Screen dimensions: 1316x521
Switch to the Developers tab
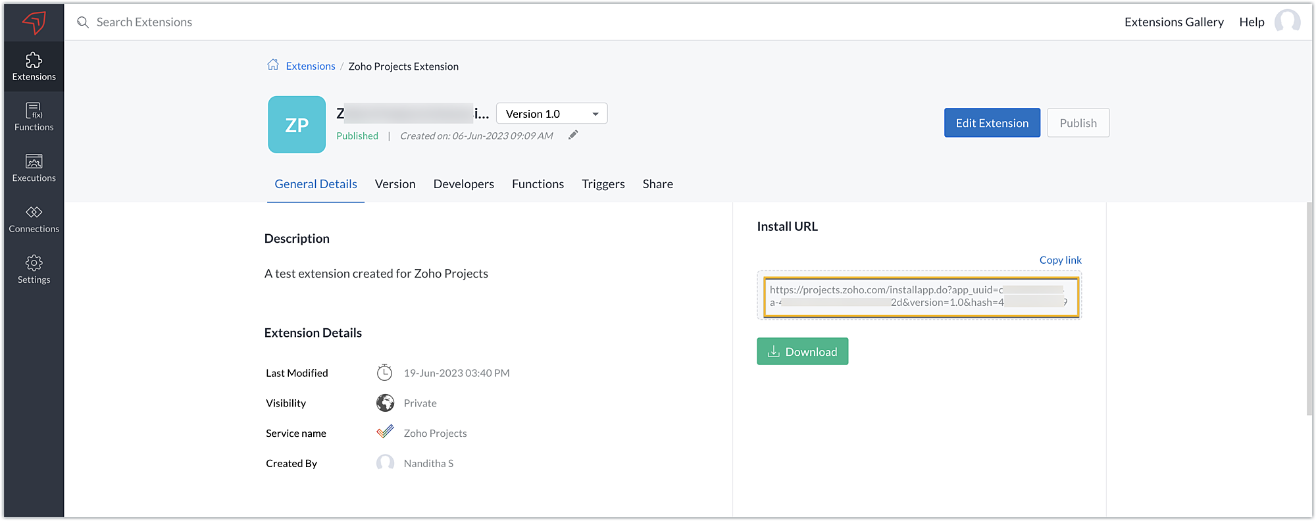pyautogui.click(x=463, y=184)
